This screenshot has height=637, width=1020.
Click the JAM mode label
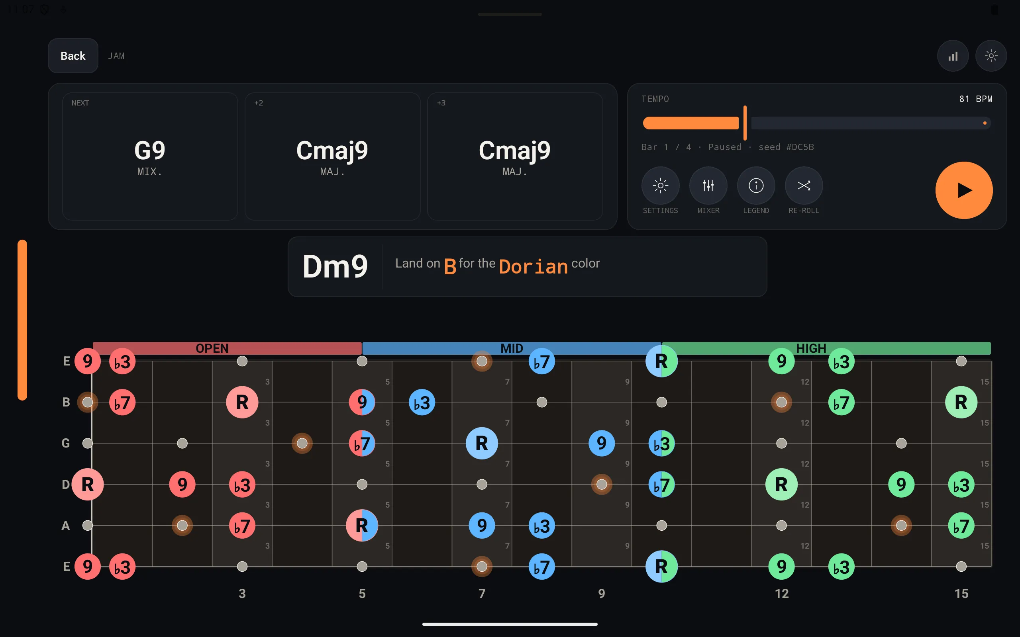(x=116, y=56)
